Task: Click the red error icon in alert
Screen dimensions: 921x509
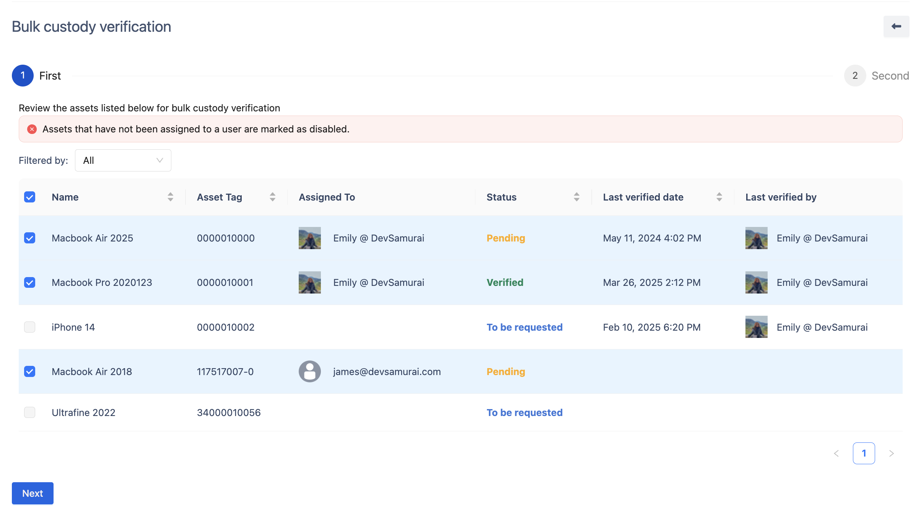Action: click(32, 129)
